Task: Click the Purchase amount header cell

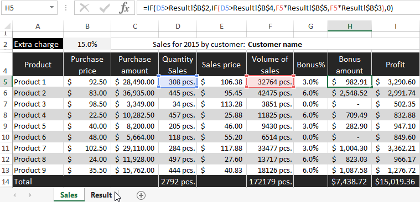Action: pyautogui.click(x=134, y=65)
